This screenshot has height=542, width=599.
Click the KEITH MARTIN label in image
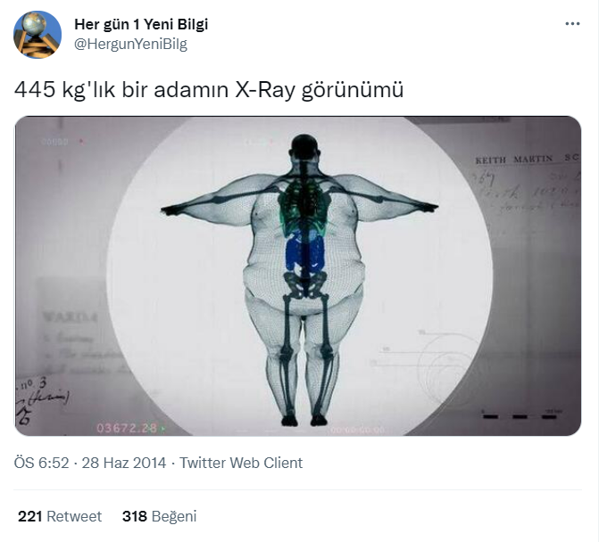click(x=514, y=159)
